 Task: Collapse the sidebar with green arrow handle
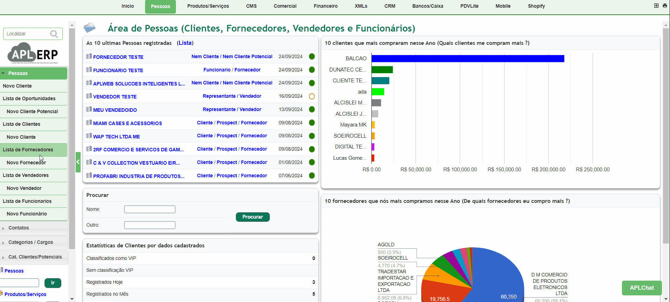click(78, 162)
